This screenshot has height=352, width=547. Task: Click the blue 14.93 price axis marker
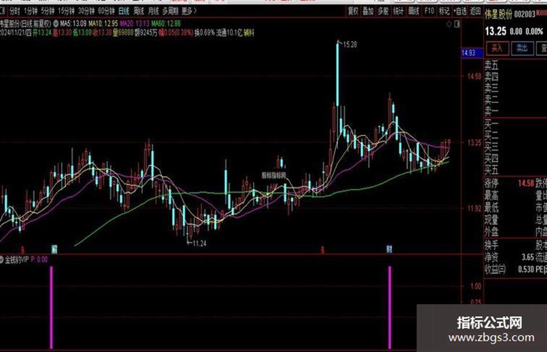coord(472,53)
